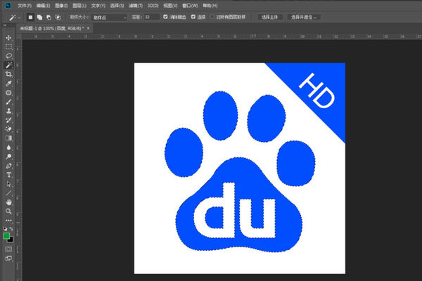Click the 选择主体 button
The height and width of the screenshot is (281, 422).
coord(269,17)
